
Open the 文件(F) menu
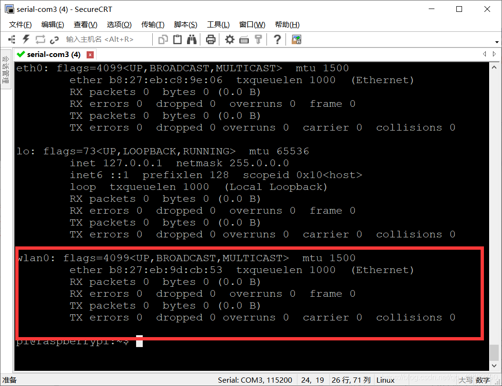(x=20, y=25)
